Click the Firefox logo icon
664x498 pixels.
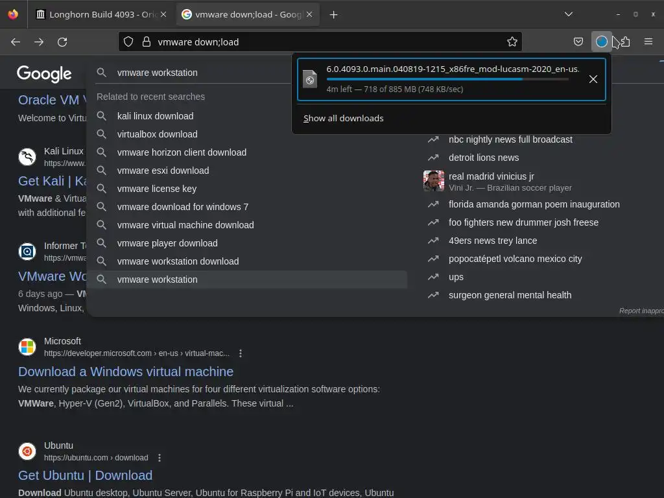tap(13, 14)
